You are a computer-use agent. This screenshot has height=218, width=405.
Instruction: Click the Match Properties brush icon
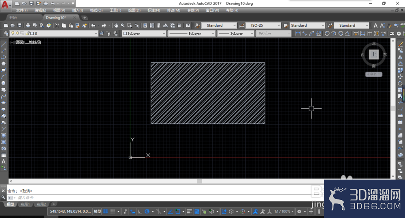tap(84, 25)
